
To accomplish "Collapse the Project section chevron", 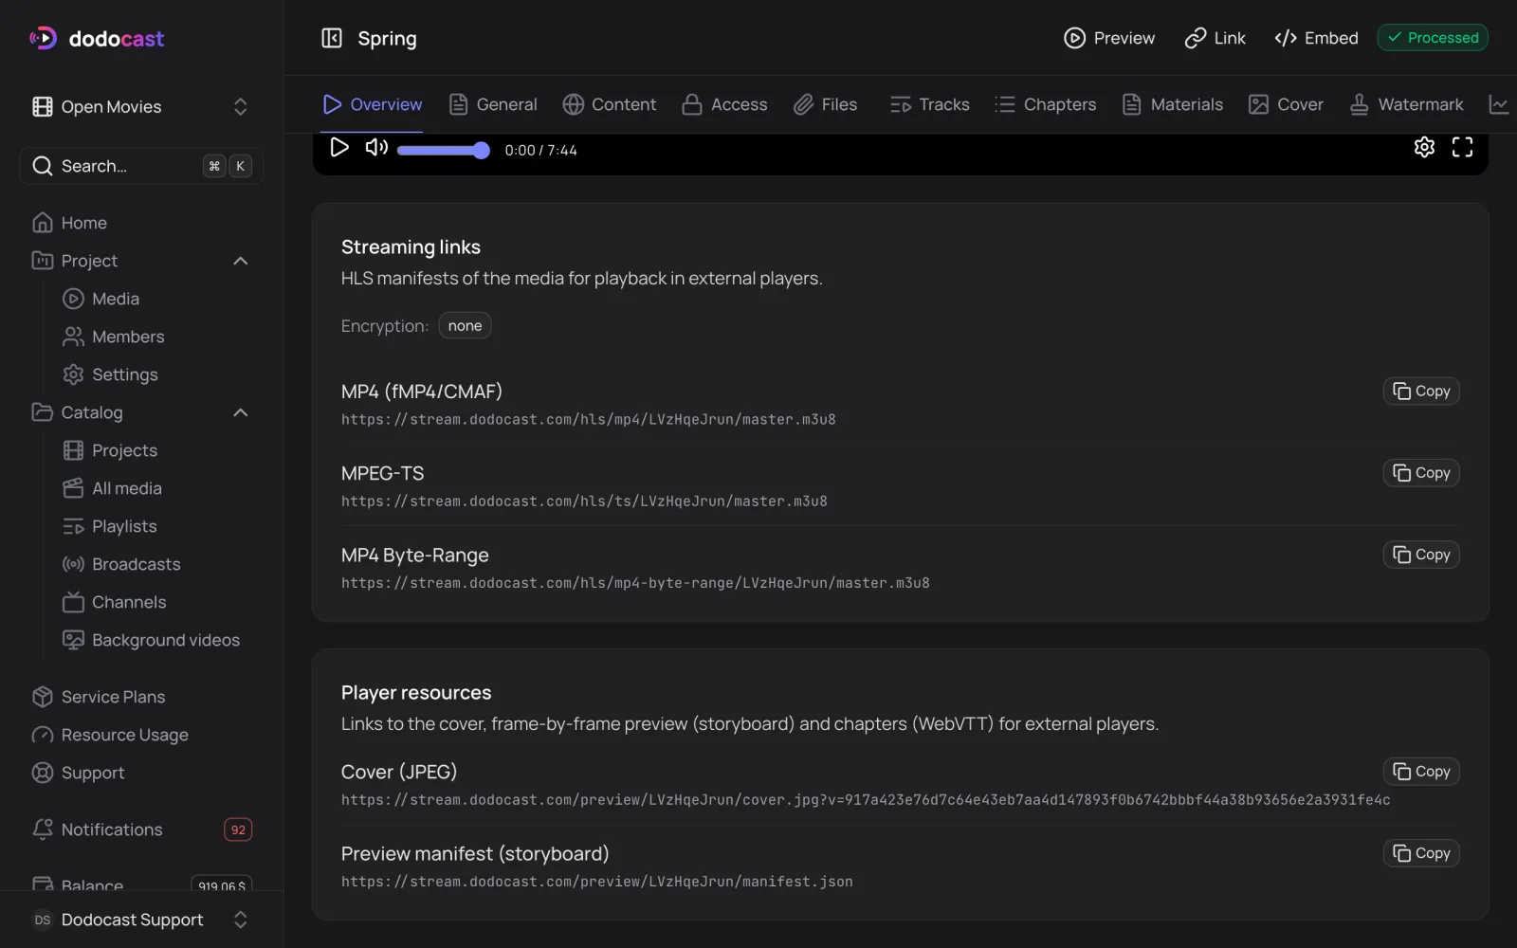I will [x=241, y=261].
